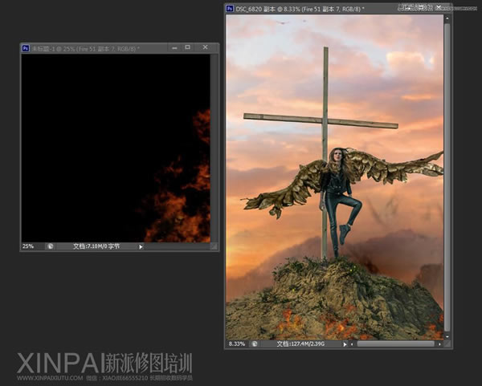Click the right arrow of DSC_6820 horizontal scrollbar
This screenshot has width=482, height=386.
(440, 344)
